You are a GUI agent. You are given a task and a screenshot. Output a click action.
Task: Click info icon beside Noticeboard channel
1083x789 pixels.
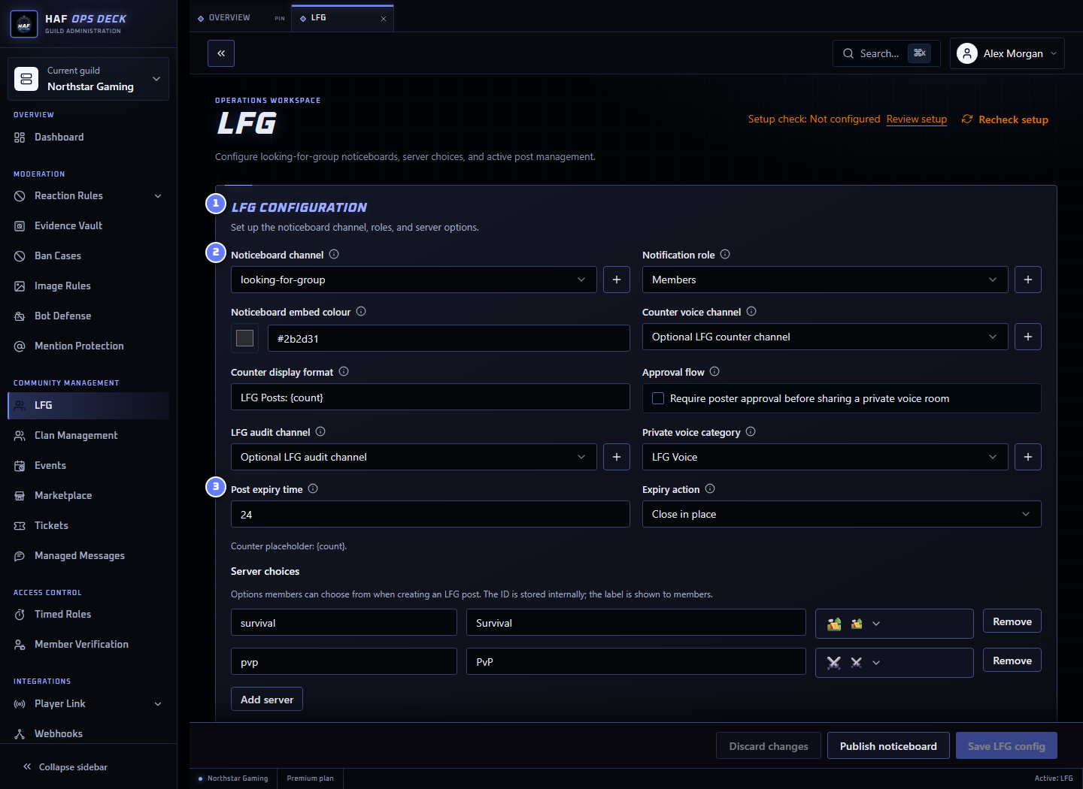coord(334,254)
